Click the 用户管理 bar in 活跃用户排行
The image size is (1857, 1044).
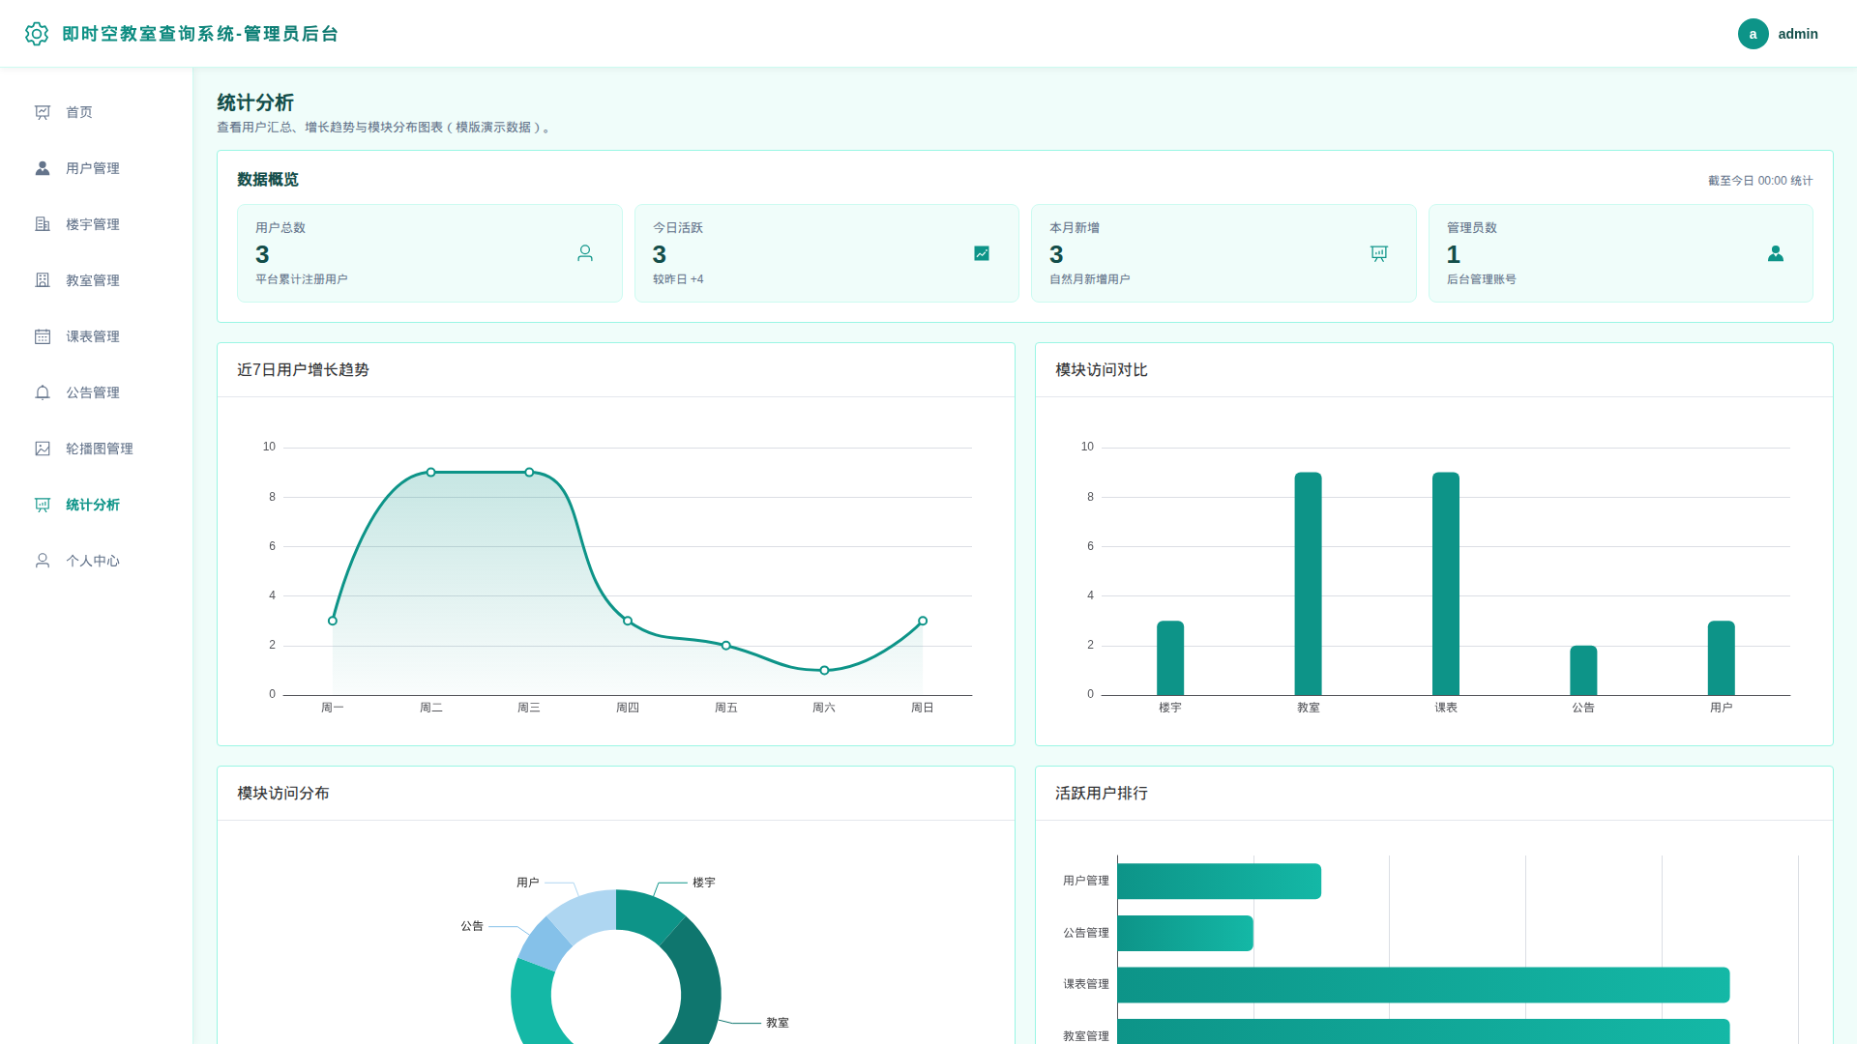(x=1220, y=882)
